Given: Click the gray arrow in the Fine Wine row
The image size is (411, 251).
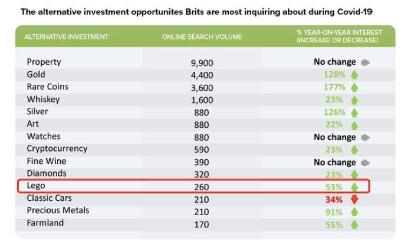Looking at the screenshot, I should (365, 163).
